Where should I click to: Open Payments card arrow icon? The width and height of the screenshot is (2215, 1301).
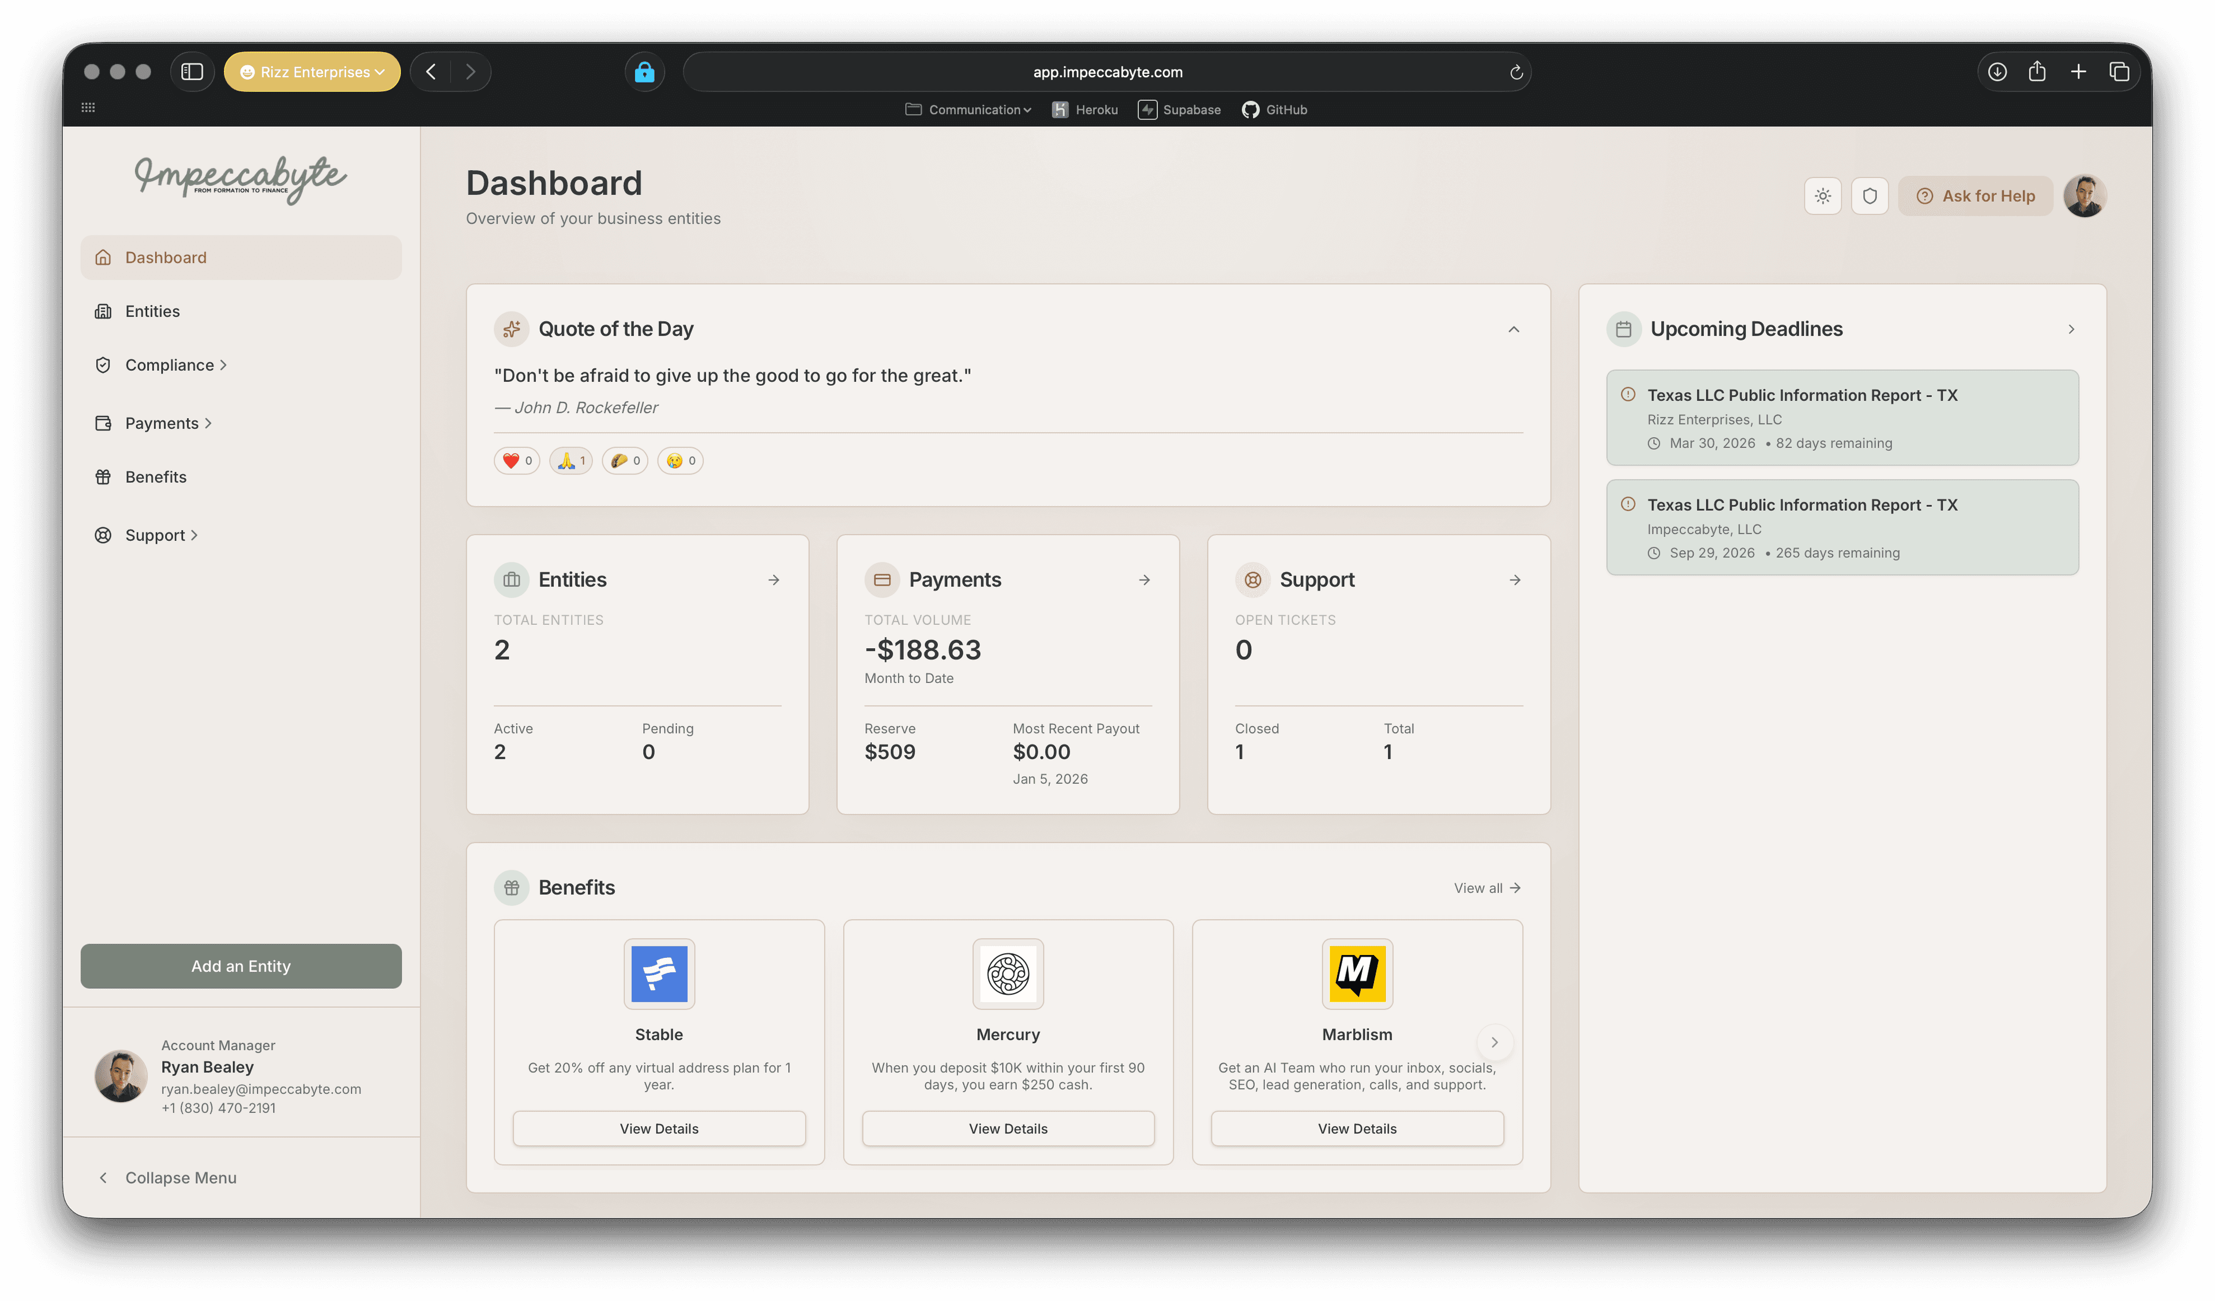click(1144, 580)
